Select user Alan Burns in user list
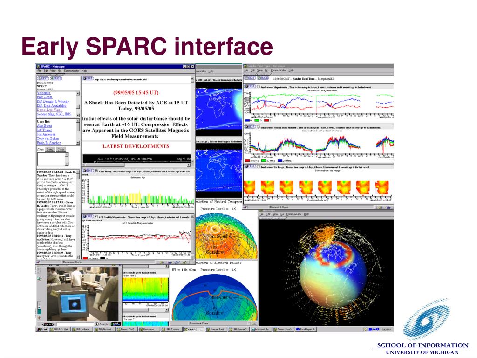This screenshot has width=477, height=358. pyautogui.click(x=44, y=126)
